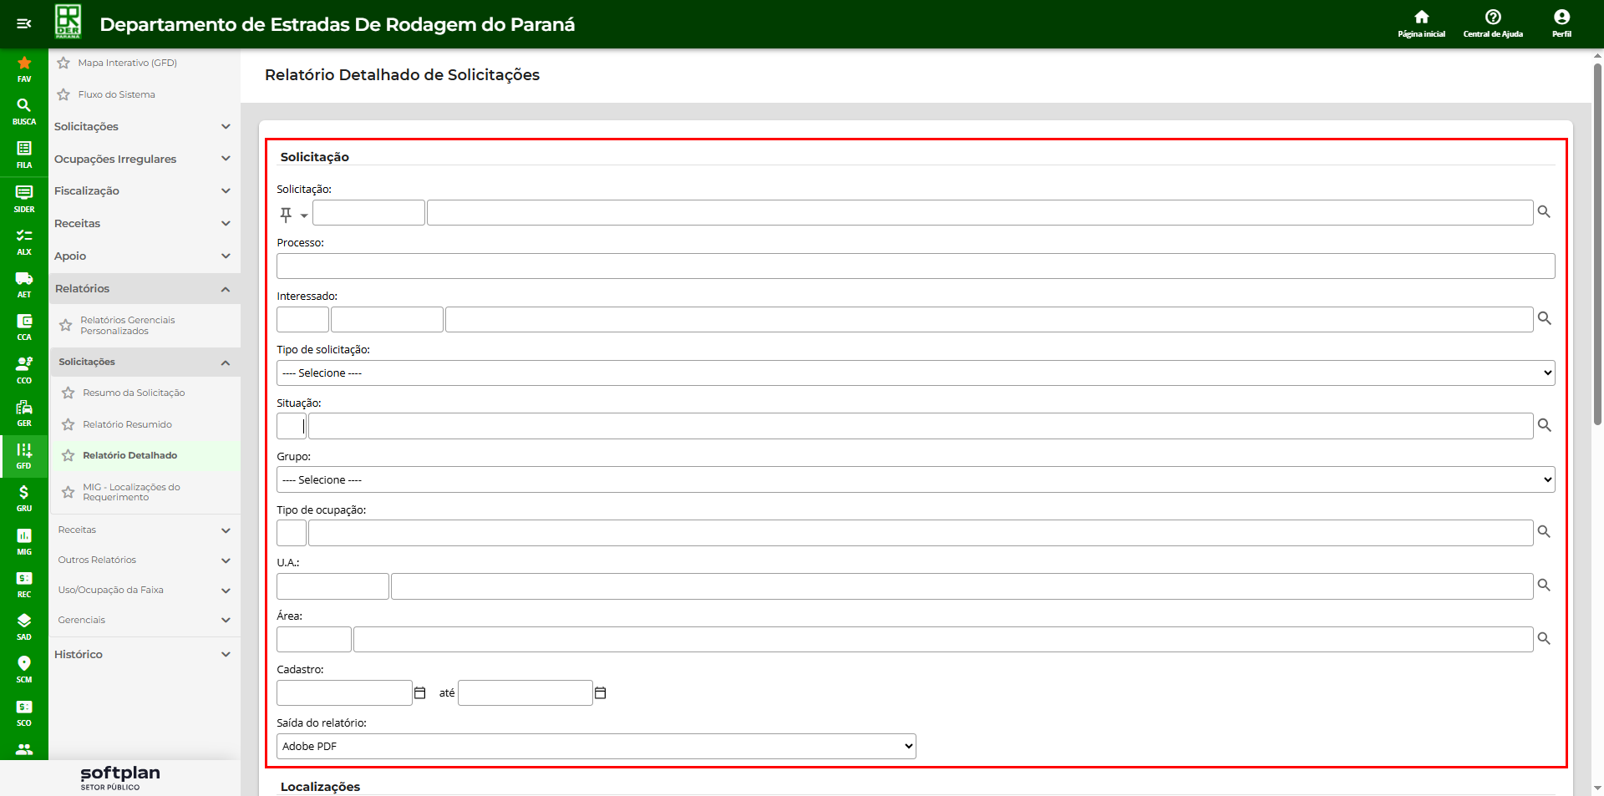Open MIG - Localizações do Requerimento
The height and width of the screenshot is (796, 1604).
point(131,492)
